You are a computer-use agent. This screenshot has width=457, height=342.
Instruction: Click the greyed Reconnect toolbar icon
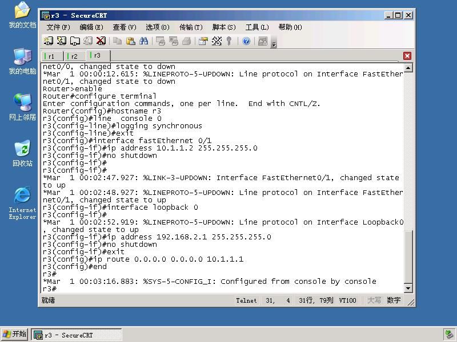[88, 41]
